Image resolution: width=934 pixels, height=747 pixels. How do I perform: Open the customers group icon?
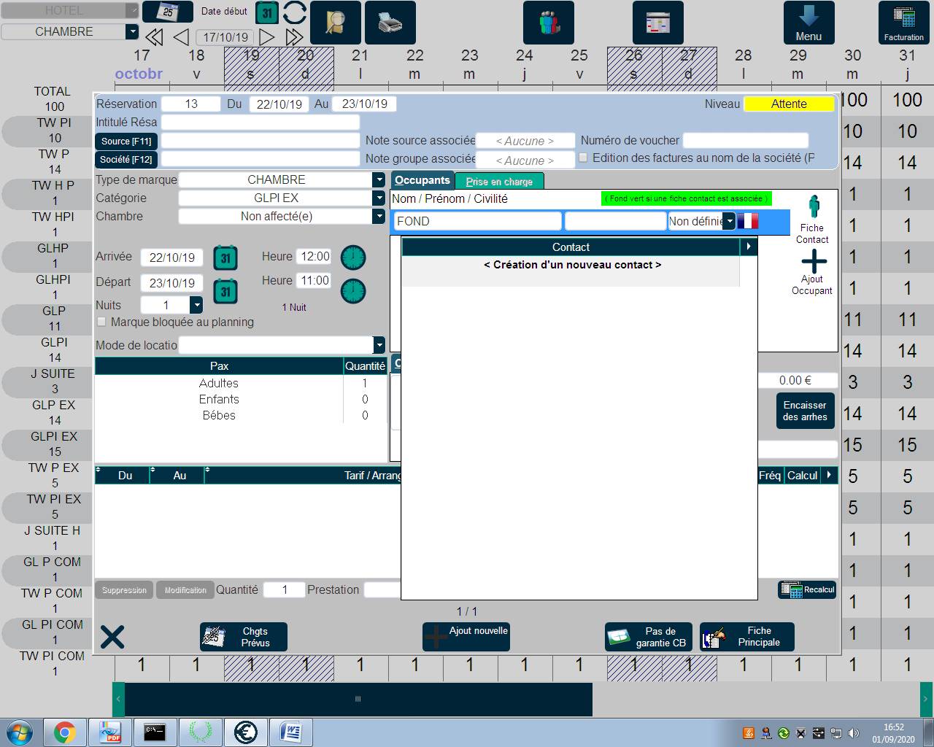click(548, 23)
